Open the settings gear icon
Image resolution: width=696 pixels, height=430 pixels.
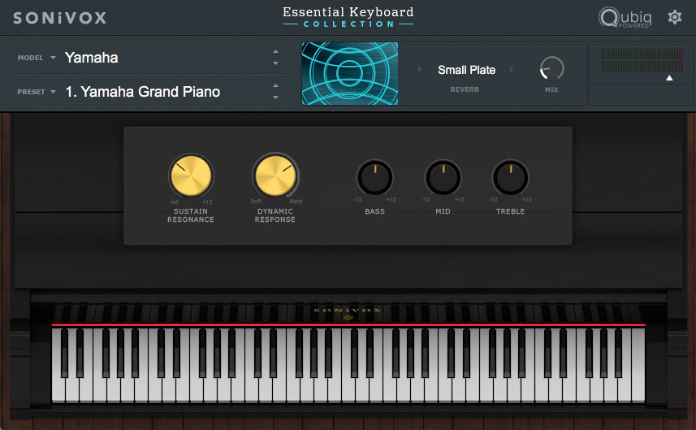pyautogui.click(x=674, y=17)
